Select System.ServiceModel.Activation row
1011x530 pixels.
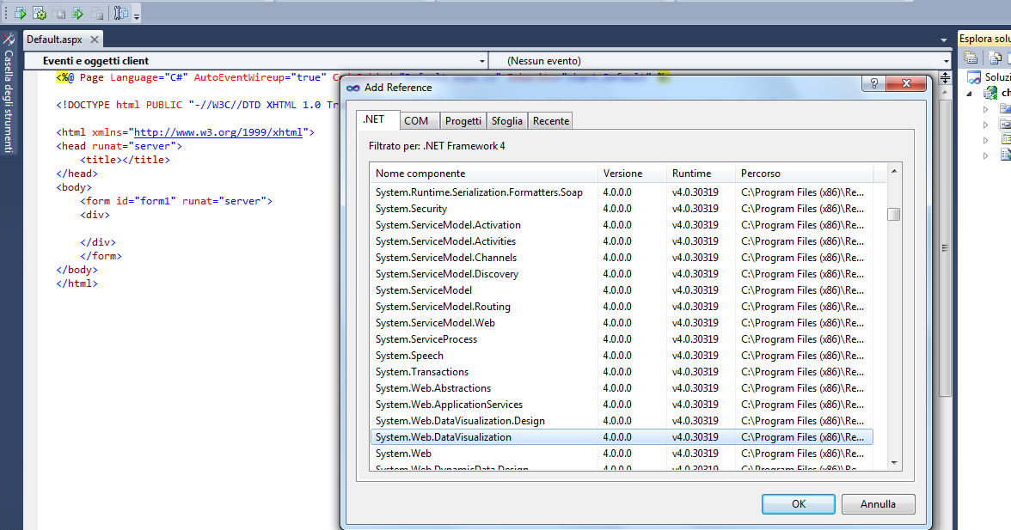pos(622,225)
